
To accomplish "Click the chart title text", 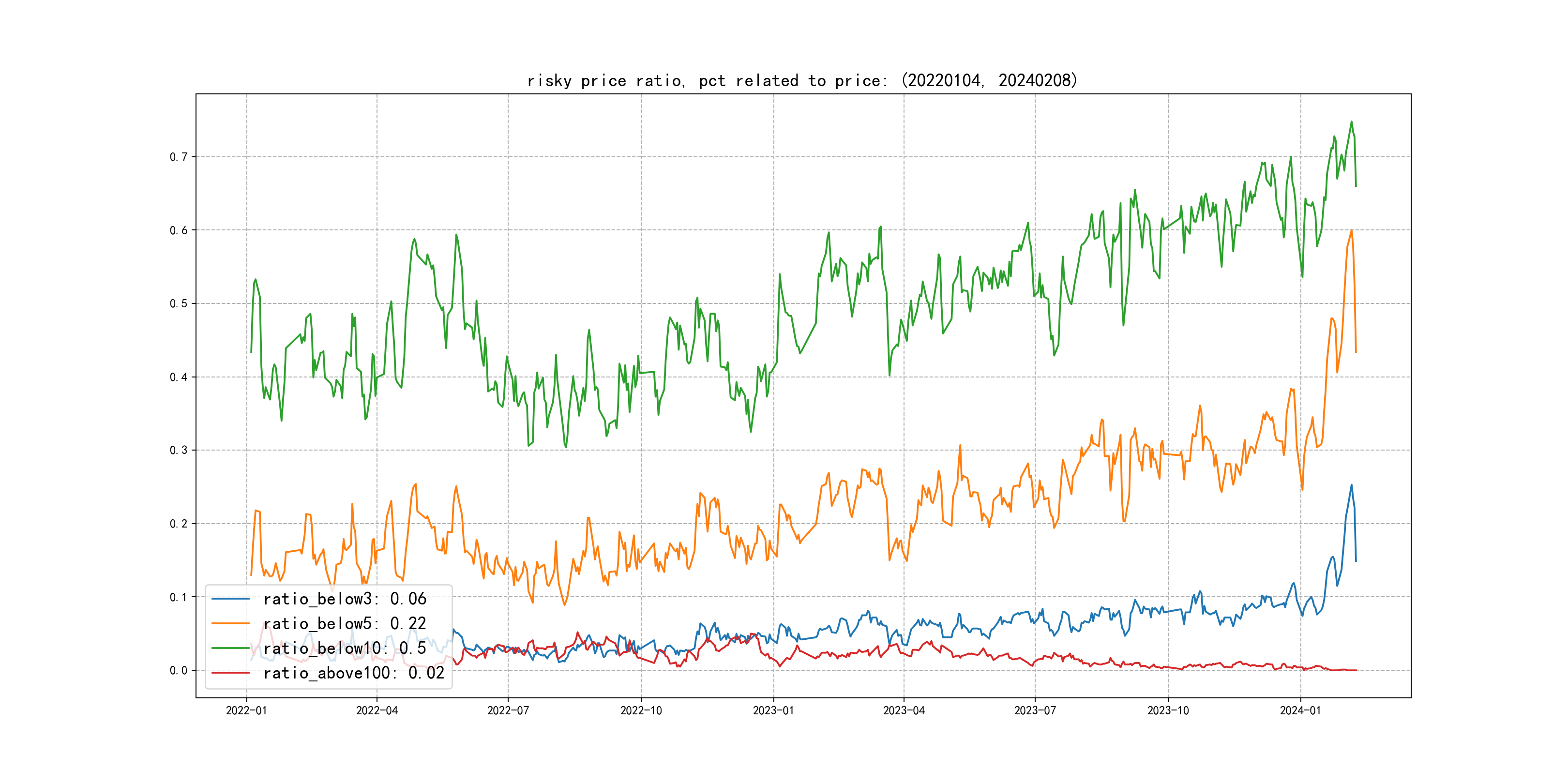I will pos(802,80).
